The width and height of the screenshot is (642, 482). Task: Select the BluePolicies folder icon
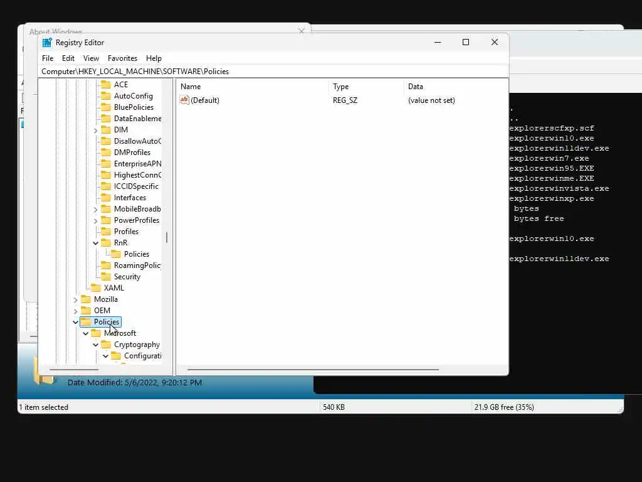106,107
